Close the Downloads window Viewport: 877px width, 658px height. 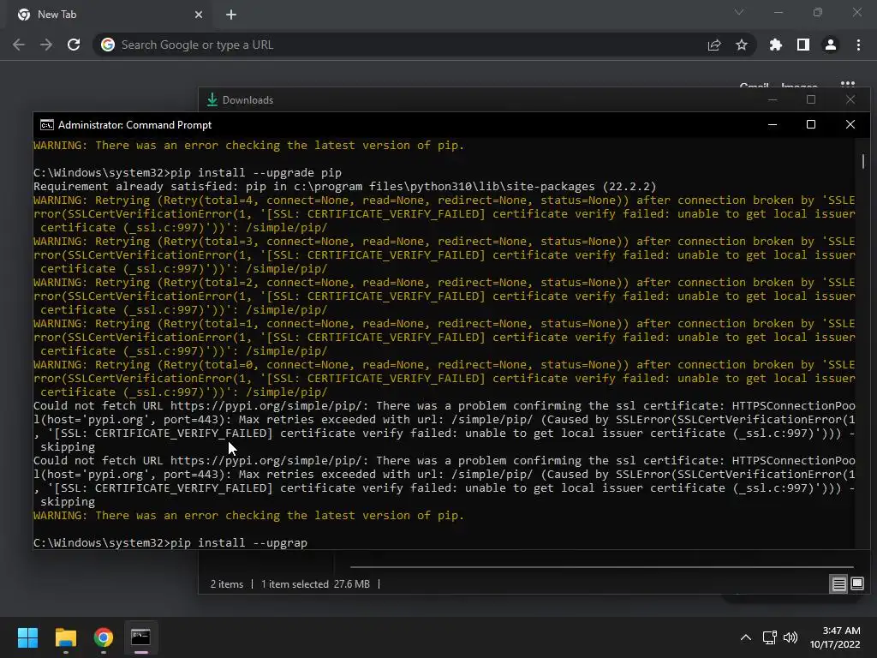click(850, 99)
